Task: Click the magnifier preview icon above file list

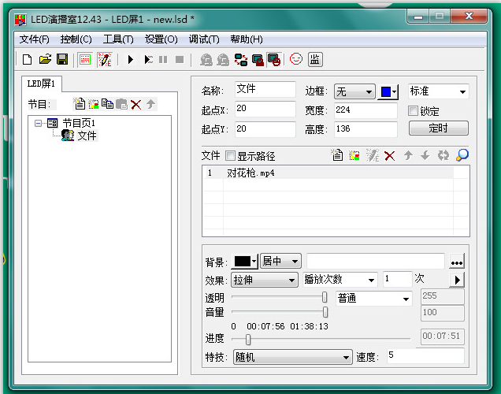Action: click(462, 155)
